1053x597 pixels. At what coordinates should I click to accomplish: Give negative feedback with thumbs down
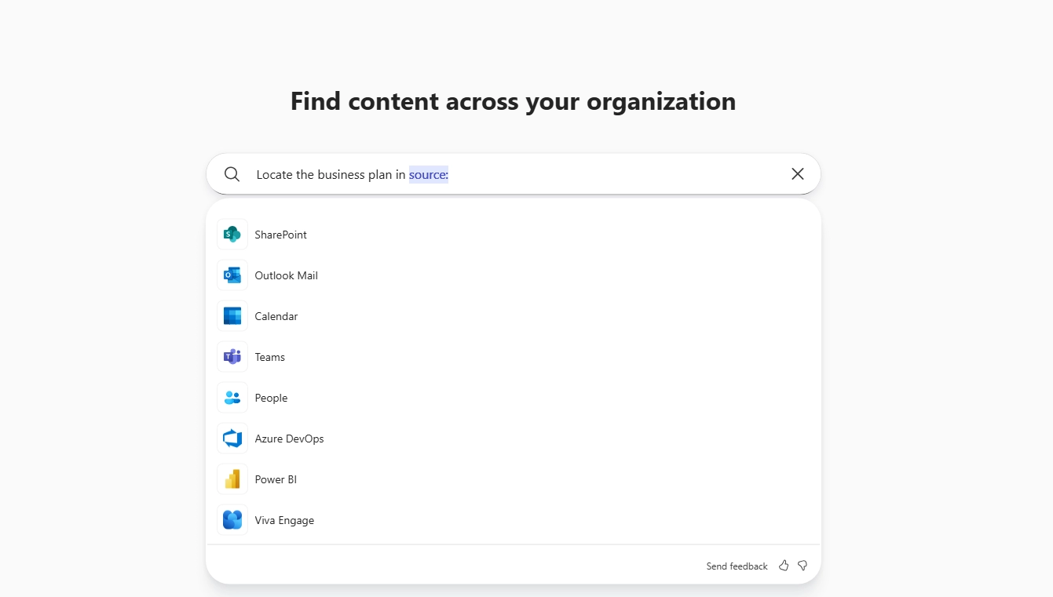[x=802, y=565]
